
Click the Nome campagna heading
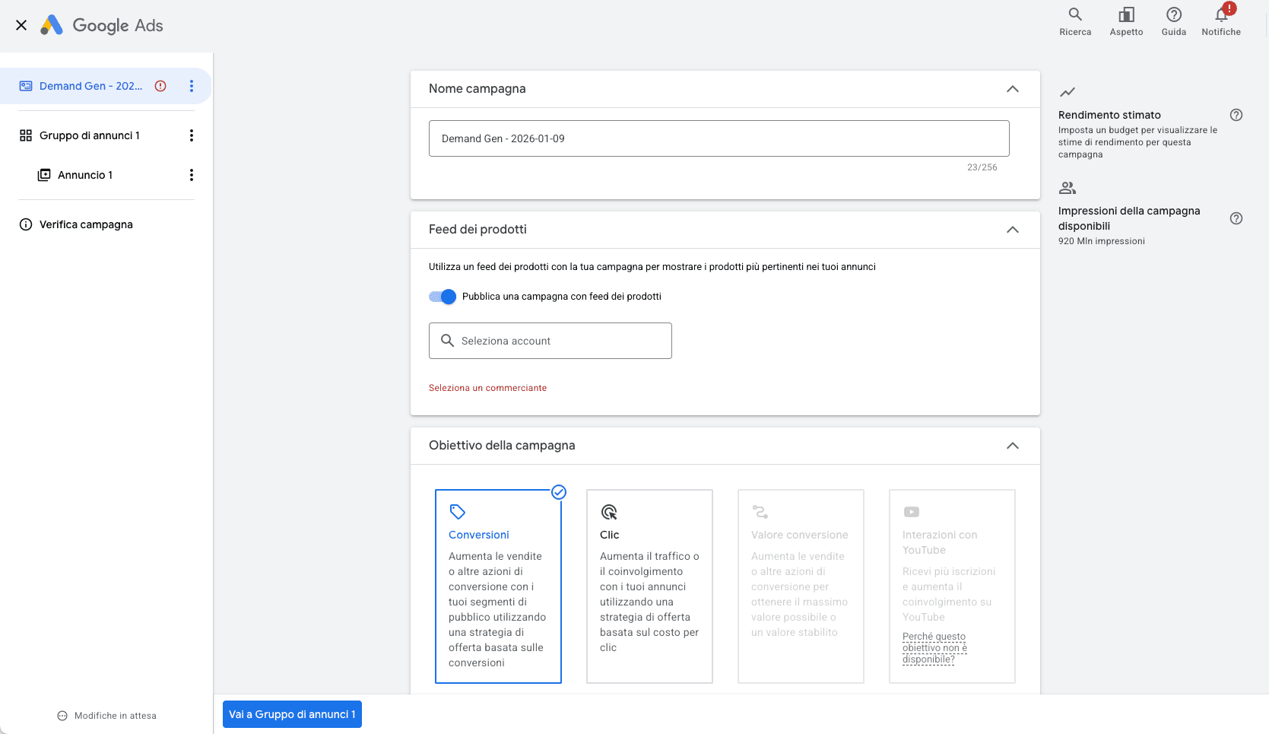[x=477, y=89]
